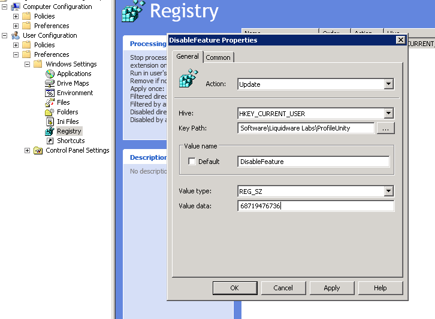The height and width of the screenshot is (319, 435).
Task: Select the General tab
Action: tap(188, 56)
